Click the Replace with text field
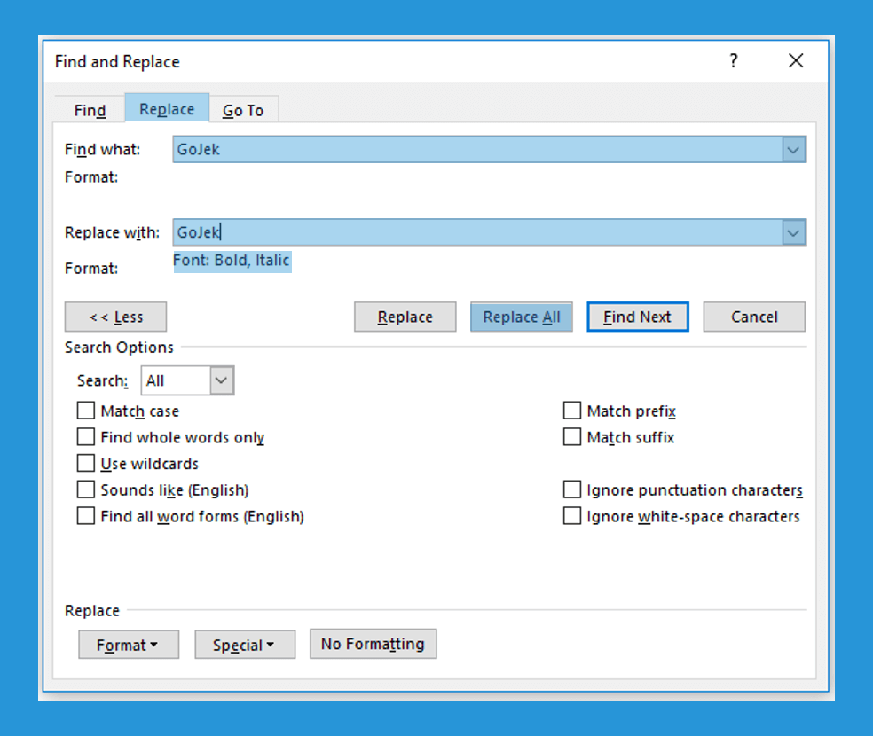The width and height of the screenshot is (873, 736). [477, 232]
